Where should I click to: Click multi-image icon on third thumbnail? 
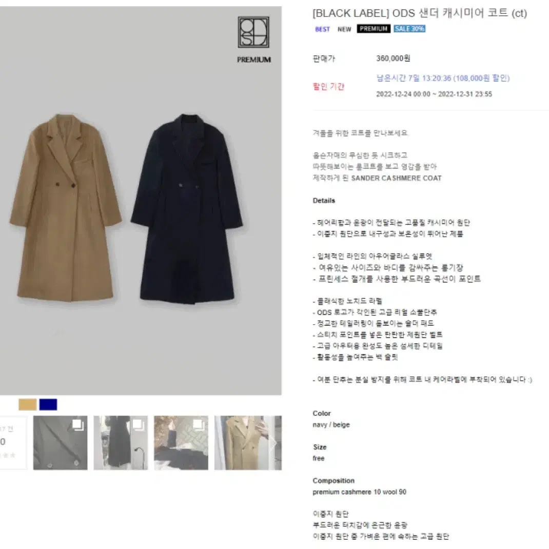click(x=199, y=425)
